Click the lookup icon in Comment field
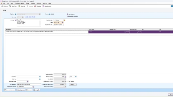This screenshot has height=97, width=173. pos(40,77)
